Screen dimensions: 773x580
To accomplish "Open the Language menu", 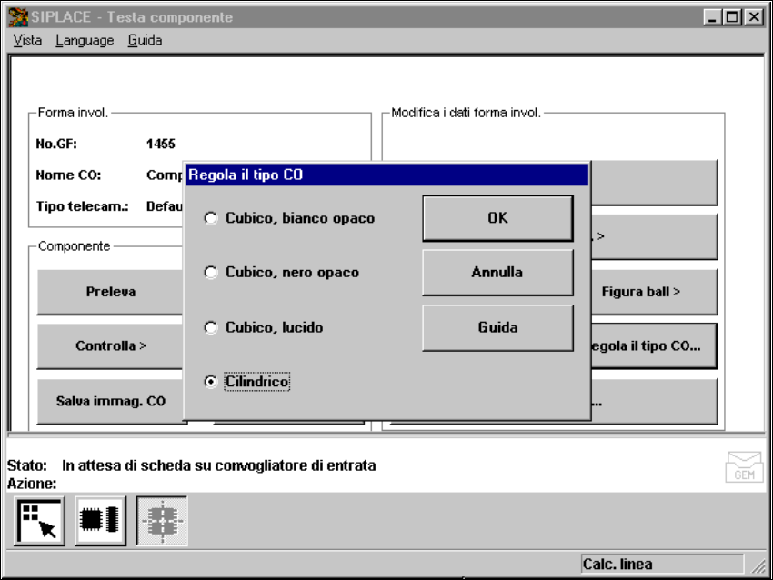I will (x=85, y=41).
